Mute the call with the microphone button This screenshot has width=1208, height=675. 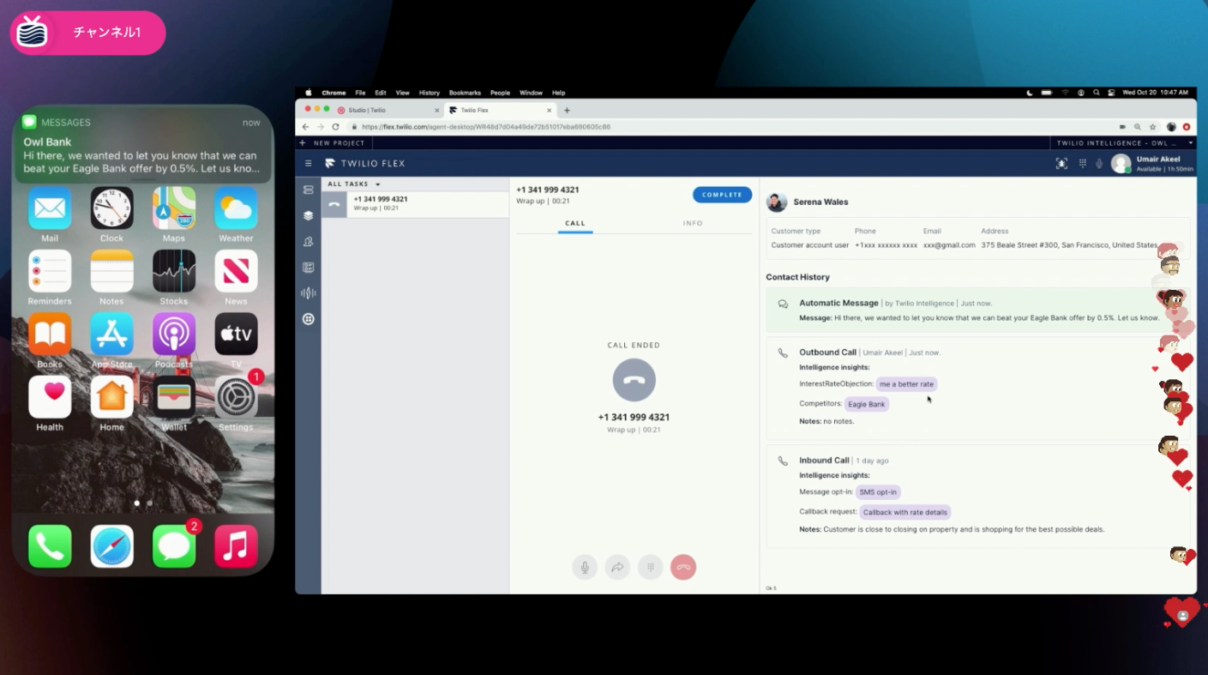click(x=585, y=567)
